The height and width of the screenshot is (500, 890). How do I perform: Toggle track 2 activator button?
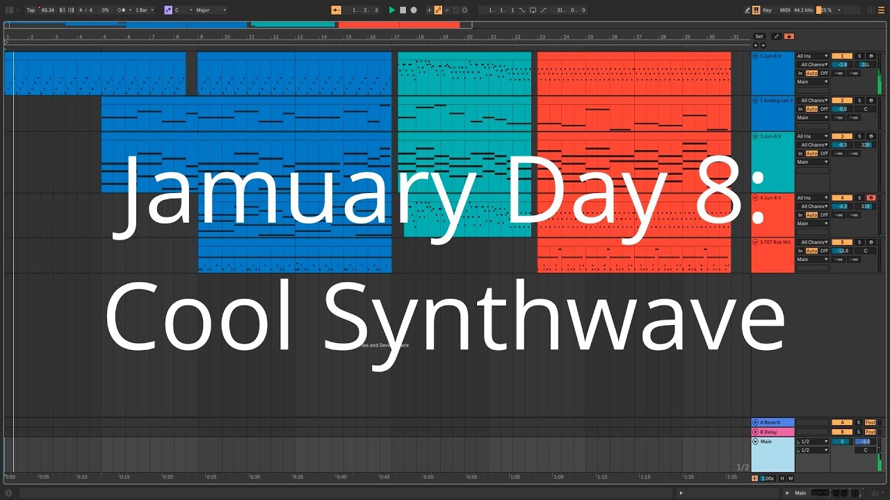pos(842,101)
